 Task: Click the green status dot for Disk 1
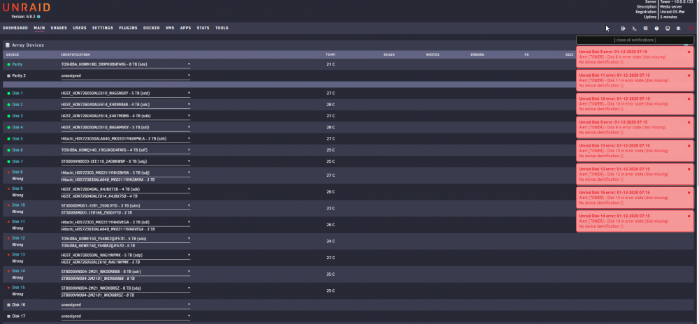[x=8, y=94]
